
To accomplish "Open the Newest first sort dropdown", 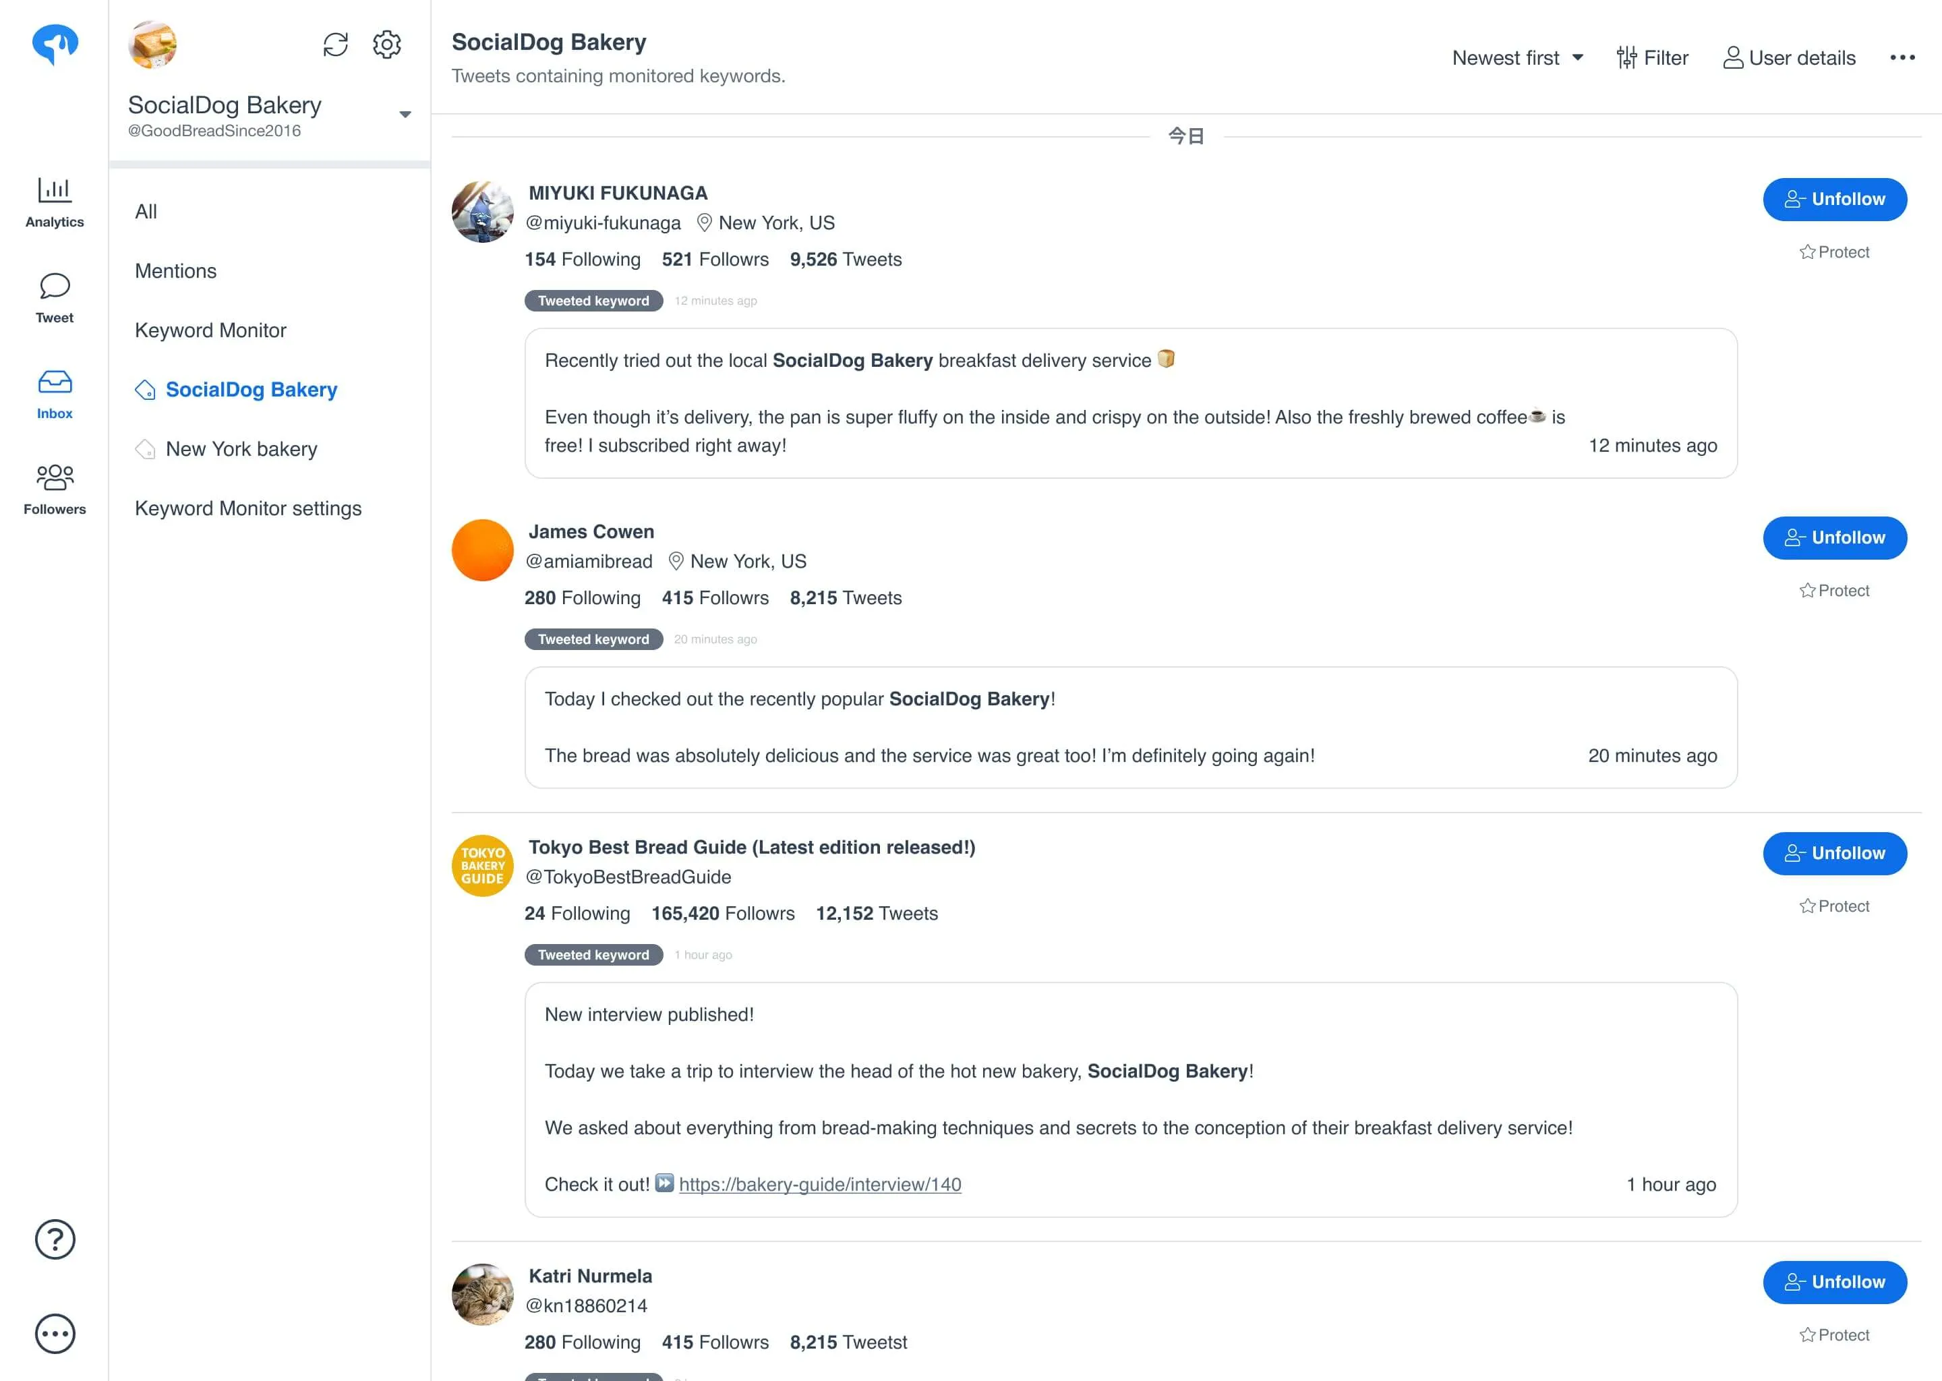I will point(1518,58).
